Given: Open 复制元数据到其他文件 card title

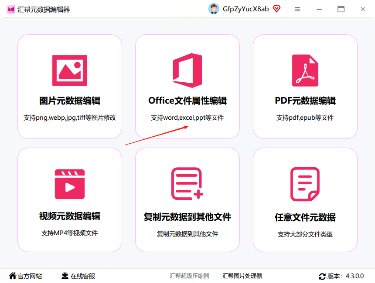Looking at the screenshot, I should click(187, 217).
